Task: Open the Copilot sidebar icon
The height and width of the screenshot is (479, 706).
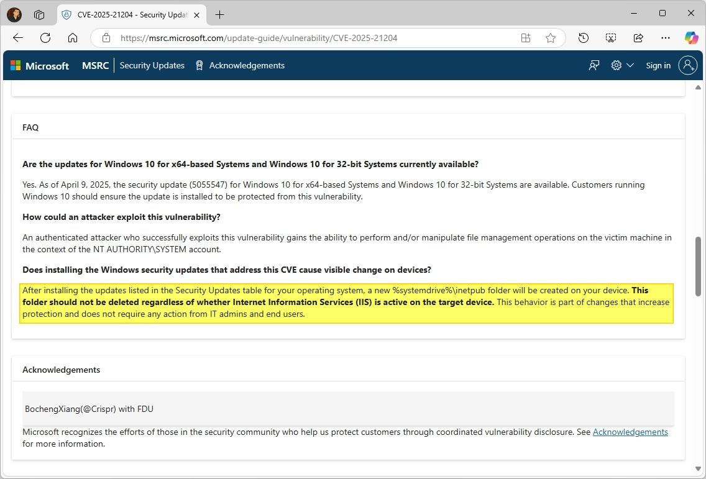Action: [692, 38]
